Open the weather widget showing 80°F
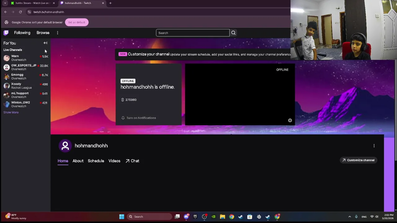The width and height of the screenshot is (397, 223). 15,216
